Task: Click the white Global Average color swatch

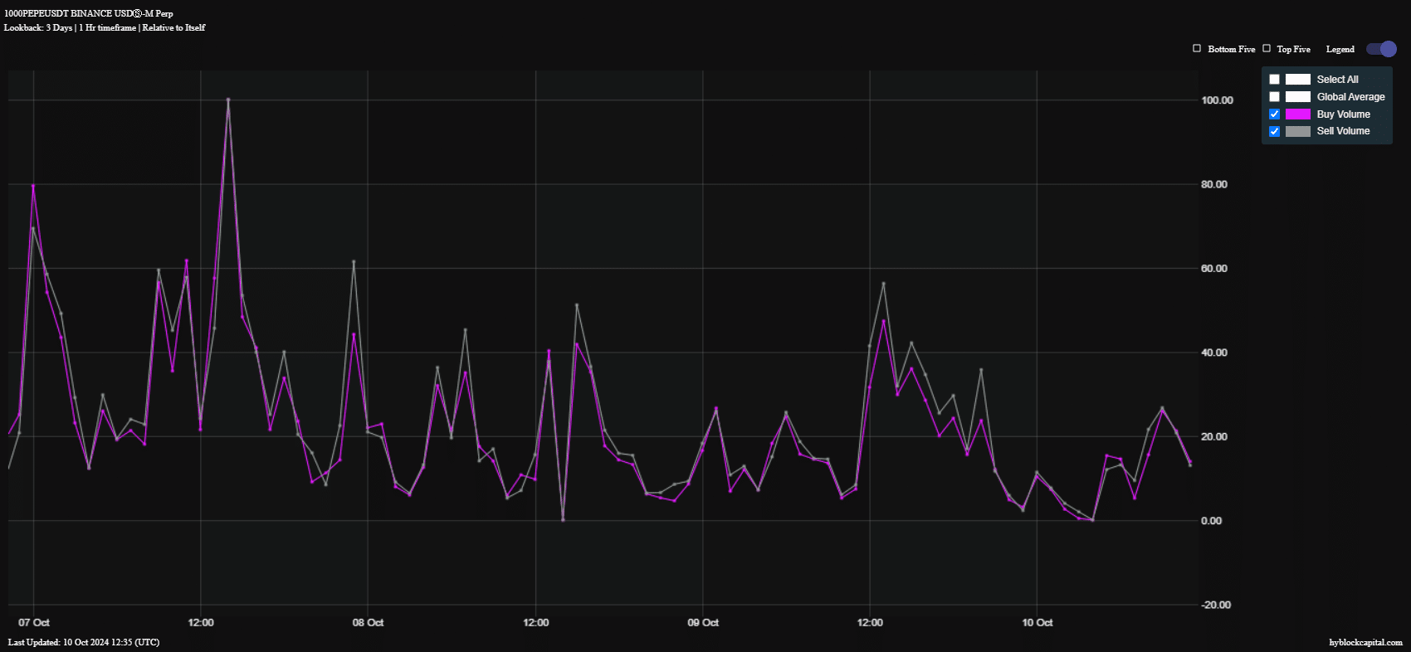Action: pos(1298,97)
